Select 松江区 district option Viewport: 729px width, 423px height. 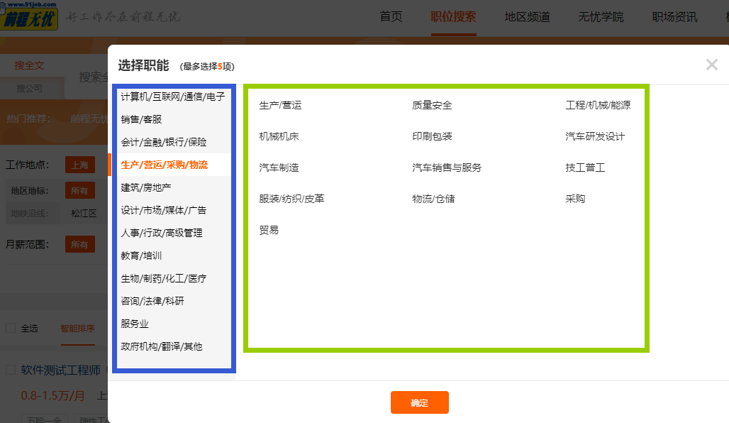[x=84, y=214]
